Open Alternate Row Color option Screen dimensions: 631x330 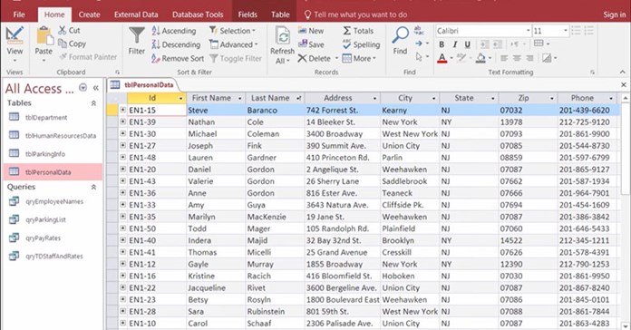tap(547, 58)
